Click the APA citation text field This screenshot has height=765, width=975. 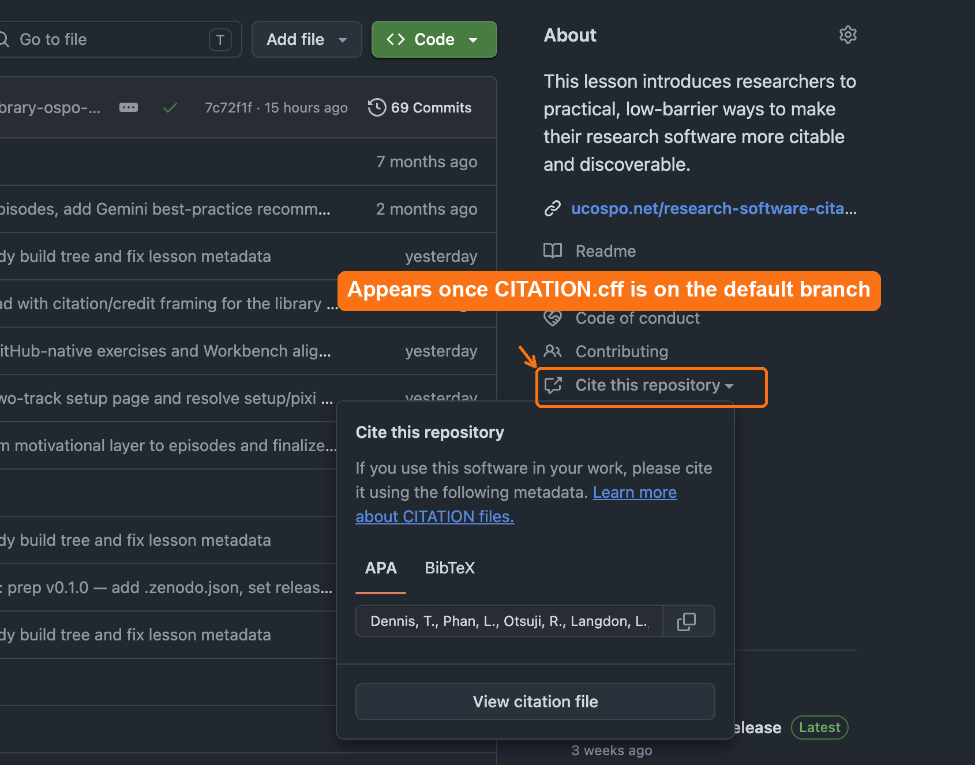(x=509, y=621)
